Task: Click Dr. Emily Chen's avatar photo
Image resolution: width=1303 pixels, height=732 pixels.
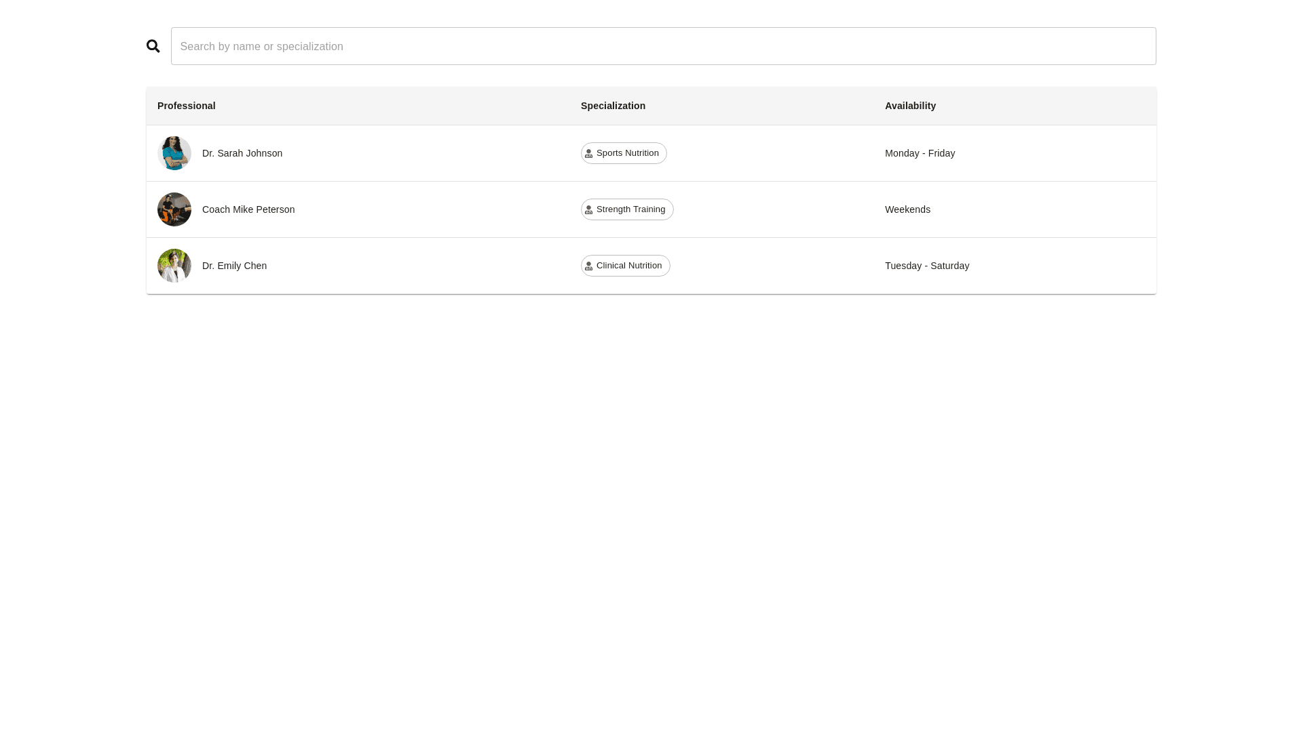Action: click(174, 266)
